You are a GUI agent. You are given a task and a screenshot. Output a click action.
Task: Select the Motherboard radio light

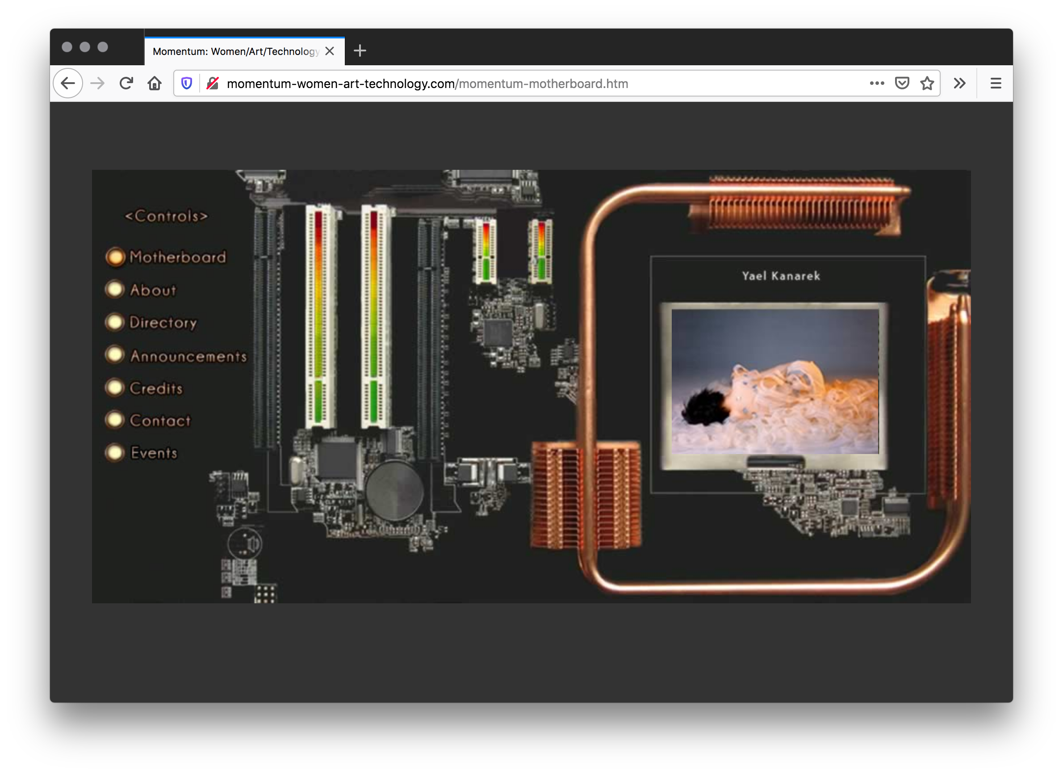[115, 257]
